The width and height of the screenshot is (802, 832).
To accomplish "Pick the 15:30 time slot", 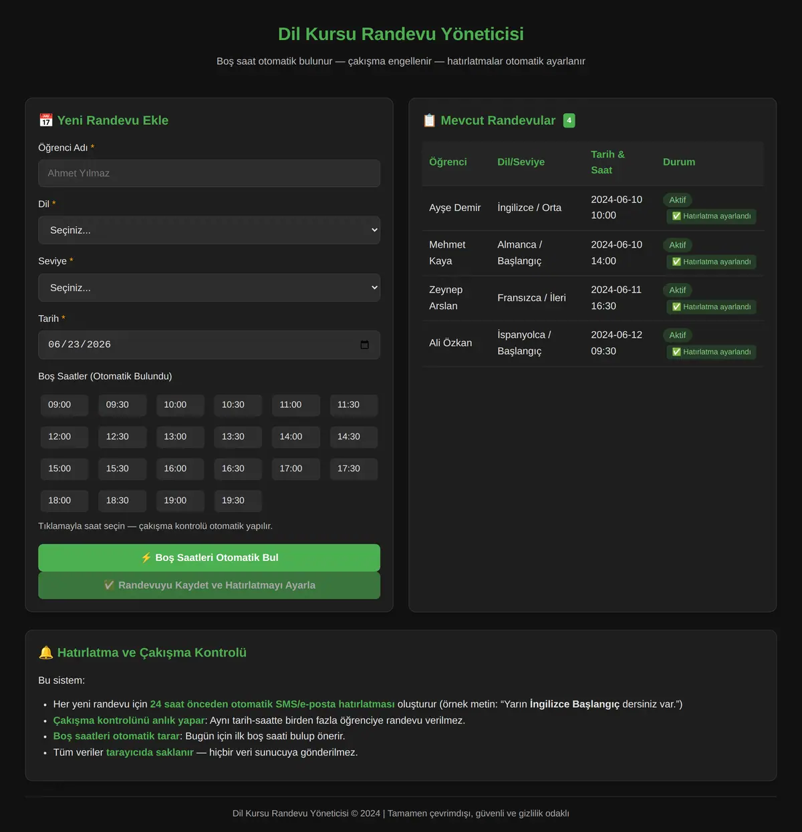I will pyautogui.click(x=122, y=469).
